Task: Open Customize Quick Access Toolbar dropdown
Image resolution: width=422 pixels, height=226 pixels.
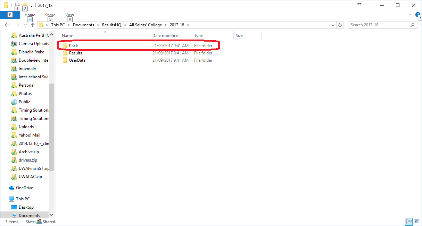Action: tap(31, 6)
